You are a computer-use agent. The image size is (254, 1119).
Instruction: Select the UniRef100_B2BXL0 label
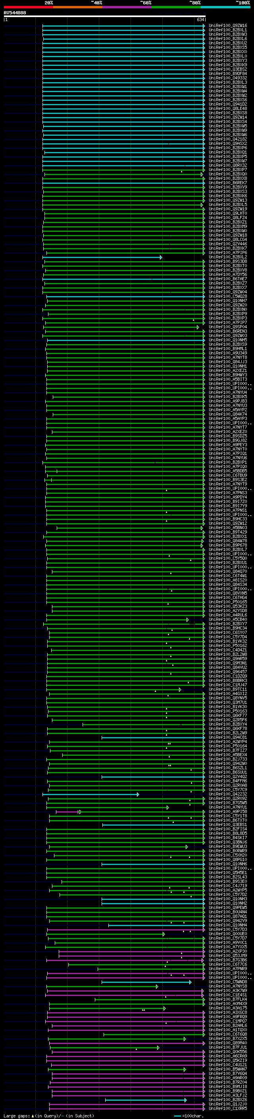click(x=228, y=56)
